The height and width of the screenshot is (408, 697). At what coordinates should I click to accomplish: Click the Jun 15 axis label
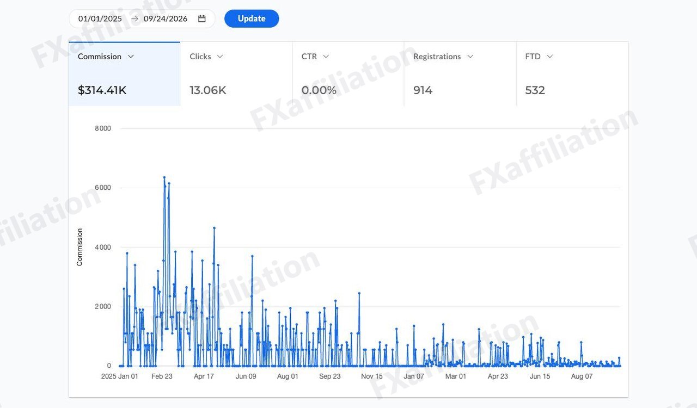tap(540, 376)
